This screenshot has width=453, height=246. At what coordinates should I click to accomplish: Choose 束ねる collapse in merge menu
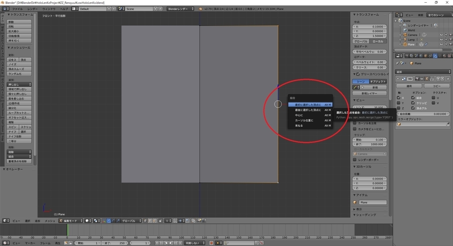310,125
